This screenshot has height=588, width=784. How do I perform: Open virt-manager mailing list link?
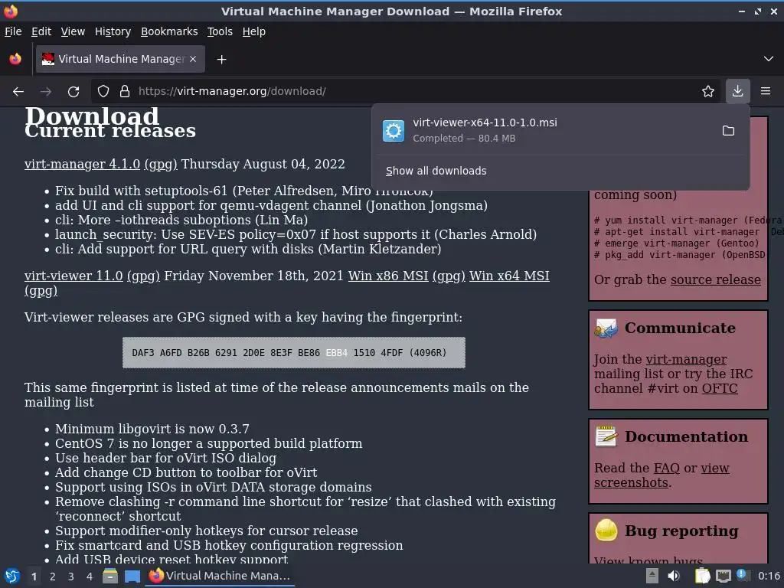pyautogui.click(x=686, y=359)
